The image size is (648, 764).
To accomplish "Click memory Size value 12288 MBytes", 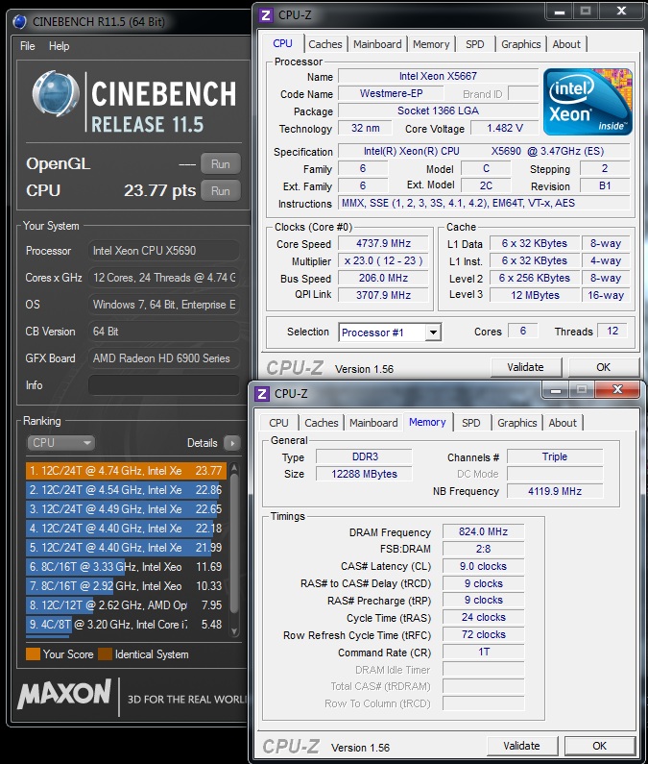I will pos(364,474).
